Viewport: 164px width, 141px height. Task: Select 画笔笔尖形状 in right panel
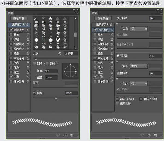(103, 25)
